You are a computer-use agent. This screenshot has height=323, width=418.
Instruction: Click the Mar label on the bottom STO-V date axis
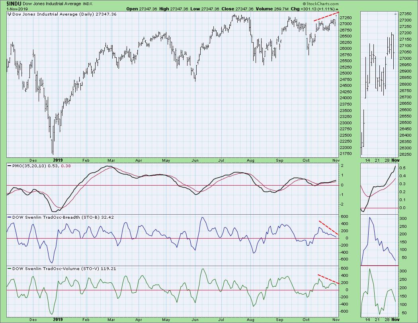tap(111, 319)
